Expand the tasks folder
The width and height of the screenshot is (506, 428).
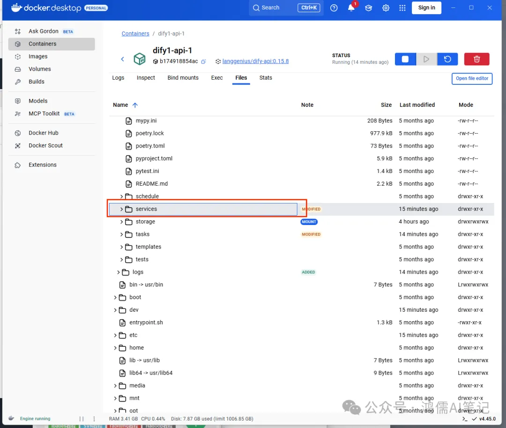click(x=121, y=234)
